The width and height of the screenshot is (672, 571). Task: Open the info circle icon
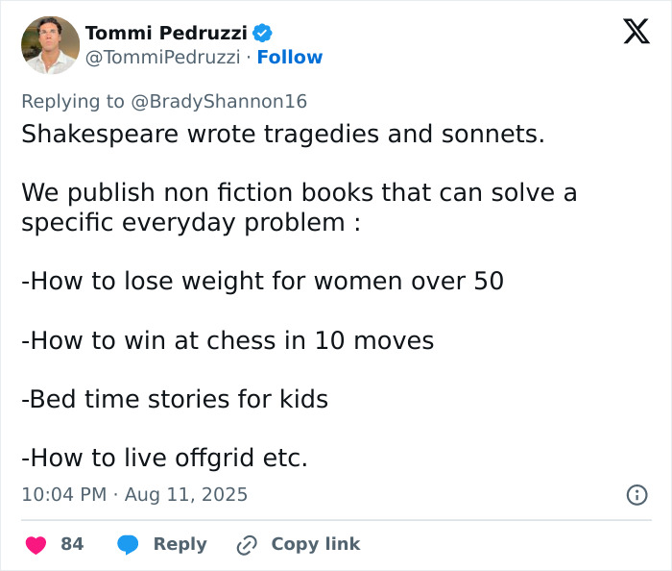coord(636,495)
